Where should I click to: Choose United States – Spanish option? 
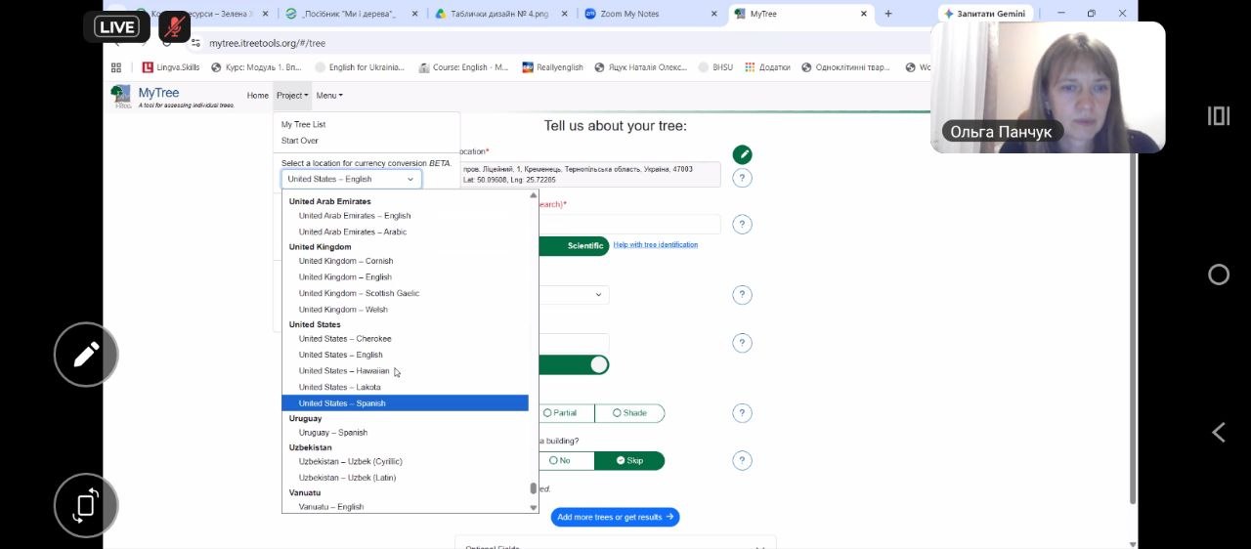(405, 403)
